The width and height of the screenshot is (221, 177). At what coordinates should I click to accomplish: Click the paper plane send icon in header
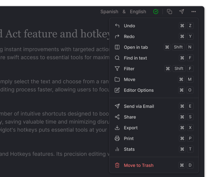182,12
